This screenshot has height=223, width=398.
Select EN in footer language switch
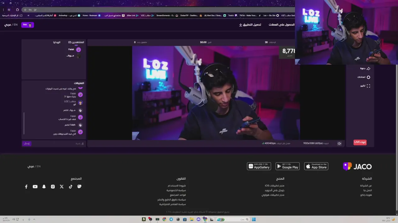(39, 166)
